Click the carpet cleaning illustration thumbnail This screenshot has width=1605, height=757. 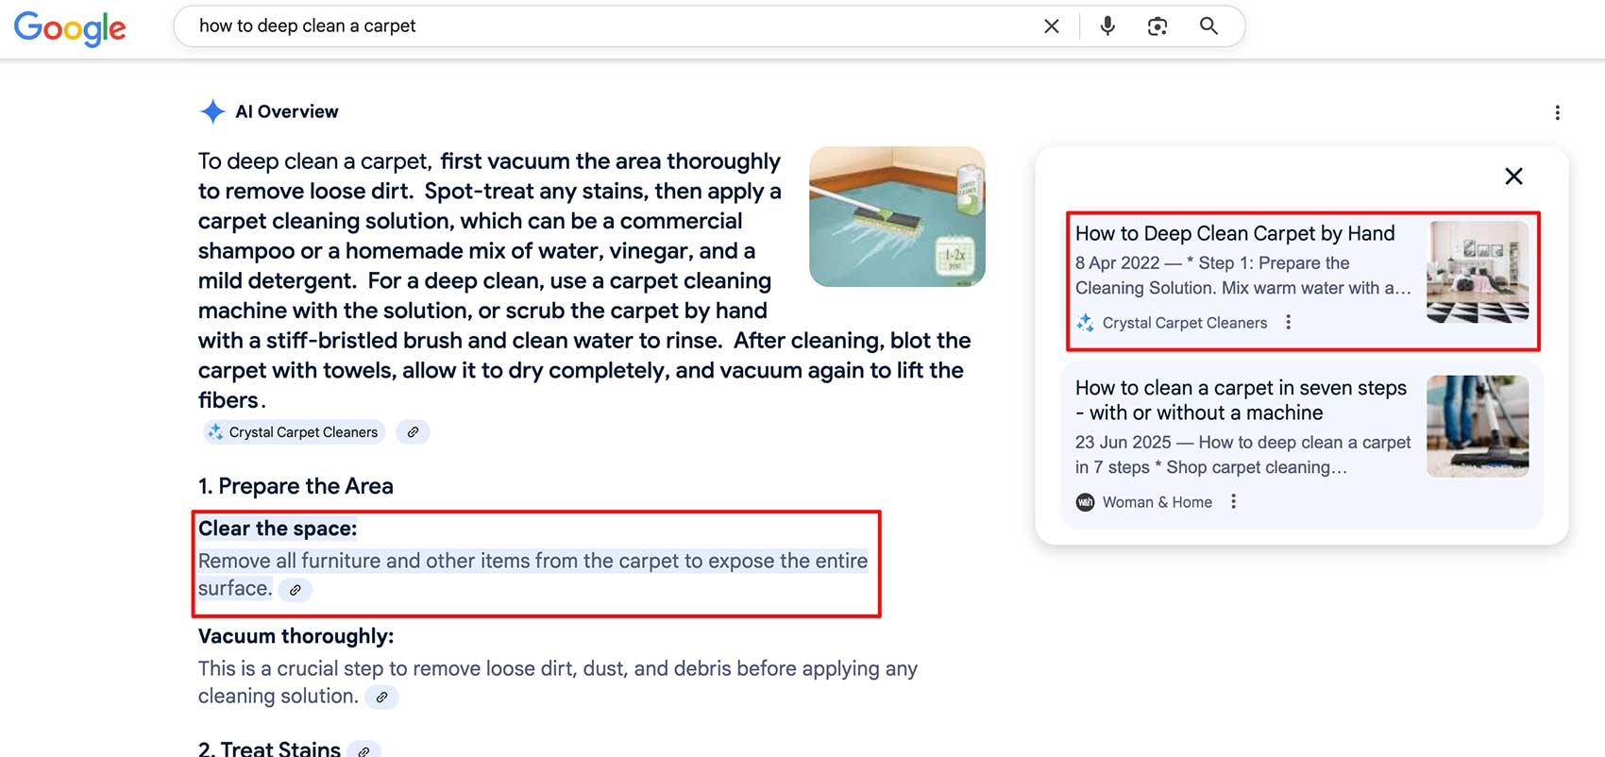point(897,216)
